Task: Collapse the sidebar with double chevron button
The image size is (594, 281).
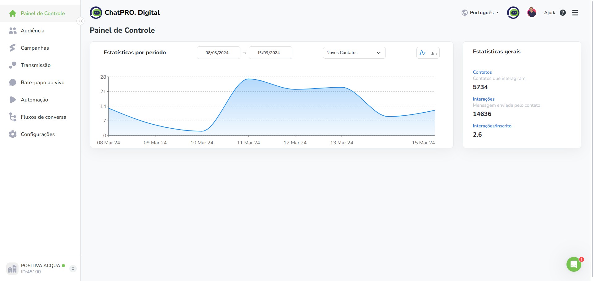Action: point(80,21)
